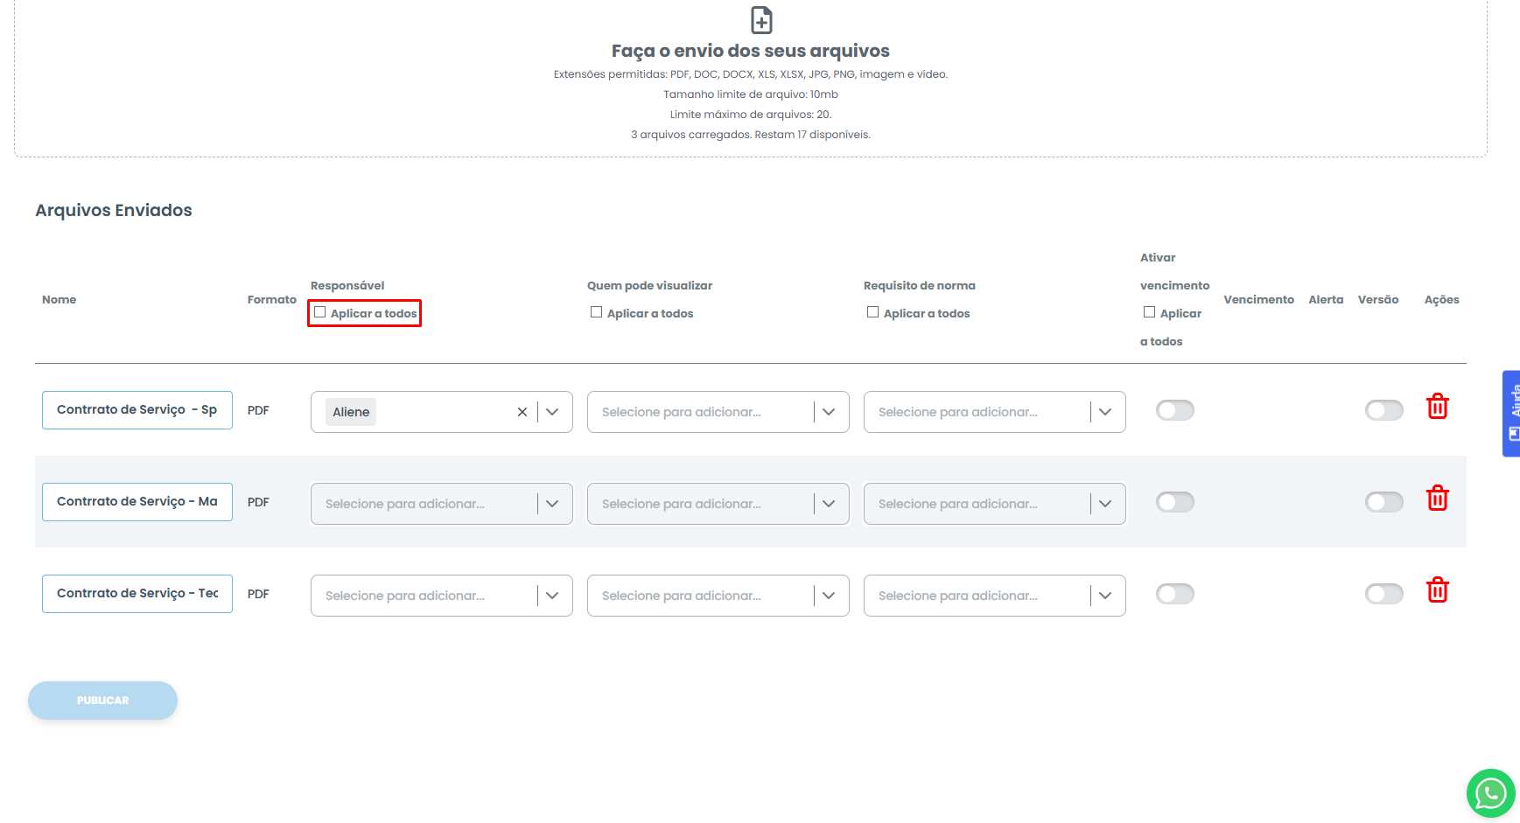Click the file upload icon
Viewport: 1520px width, 823px height.
pos(761,19)
